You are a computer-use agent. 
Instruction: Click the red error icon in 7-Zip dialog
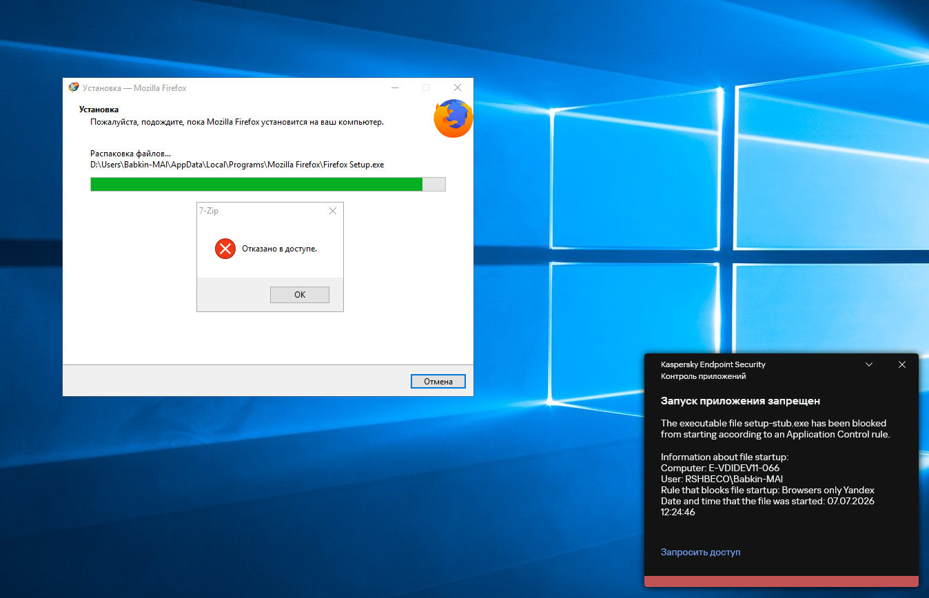tap(225, 249)
